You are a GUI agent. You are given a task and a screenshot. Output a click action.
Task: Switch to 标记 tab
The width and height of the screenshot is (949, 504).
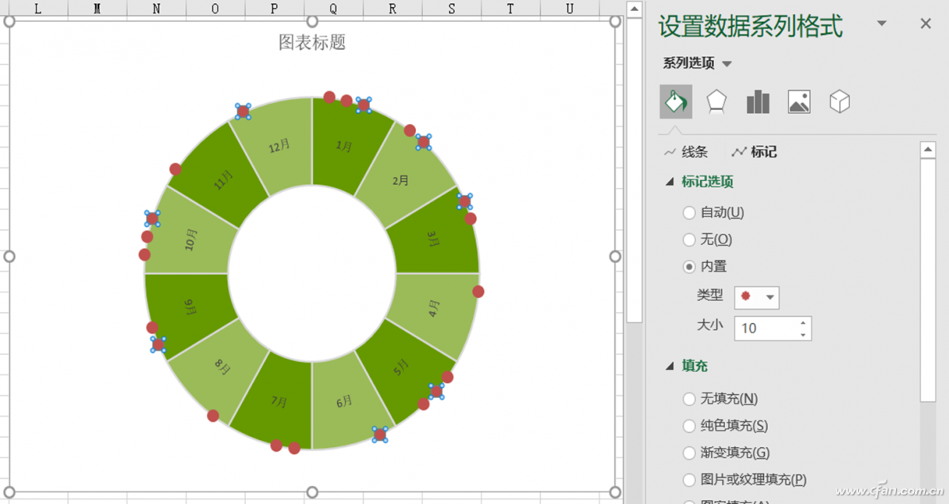[x=755, y=152]
